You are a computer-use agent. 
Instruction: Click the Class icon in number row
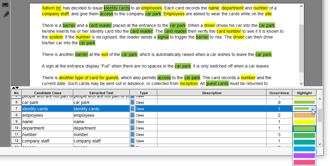132,135
